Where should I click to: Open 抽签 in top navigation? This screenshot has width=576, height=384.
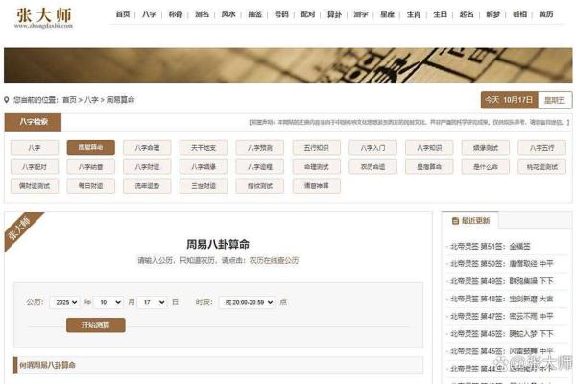255,14
